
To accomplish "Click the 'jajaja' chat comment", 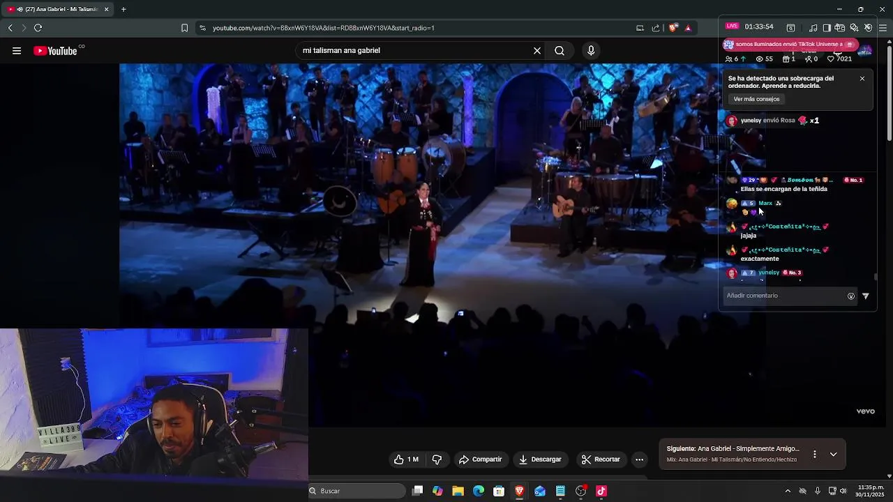I will pyautogui.click(x=749, y=236).
